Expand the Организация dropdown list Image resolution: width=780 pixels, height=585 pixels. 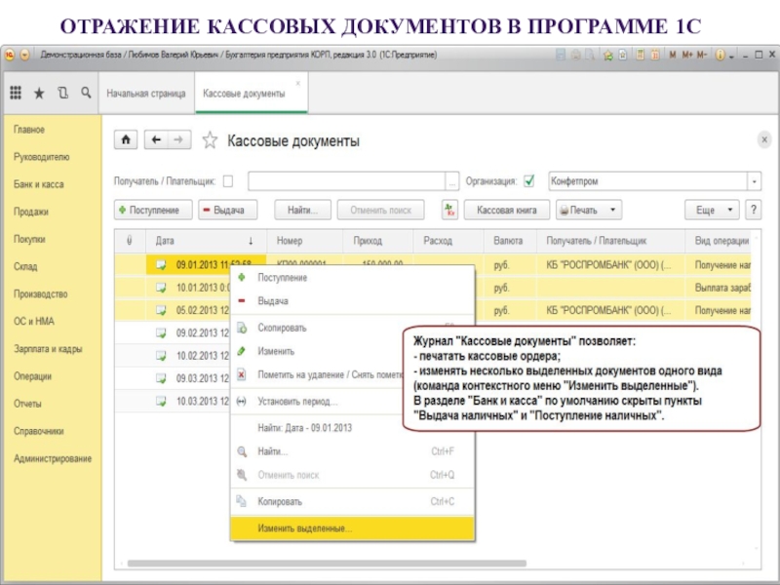pos(753,181)
